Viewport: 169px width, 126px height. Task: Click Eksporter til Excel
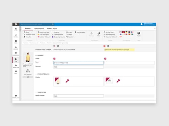point(110,37)
